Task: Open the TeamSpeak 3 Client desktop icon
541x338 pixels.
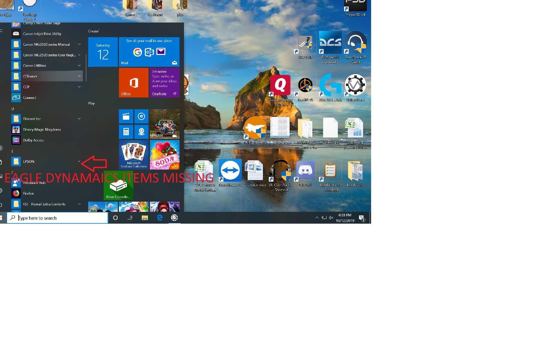Action: click(355, 47)
